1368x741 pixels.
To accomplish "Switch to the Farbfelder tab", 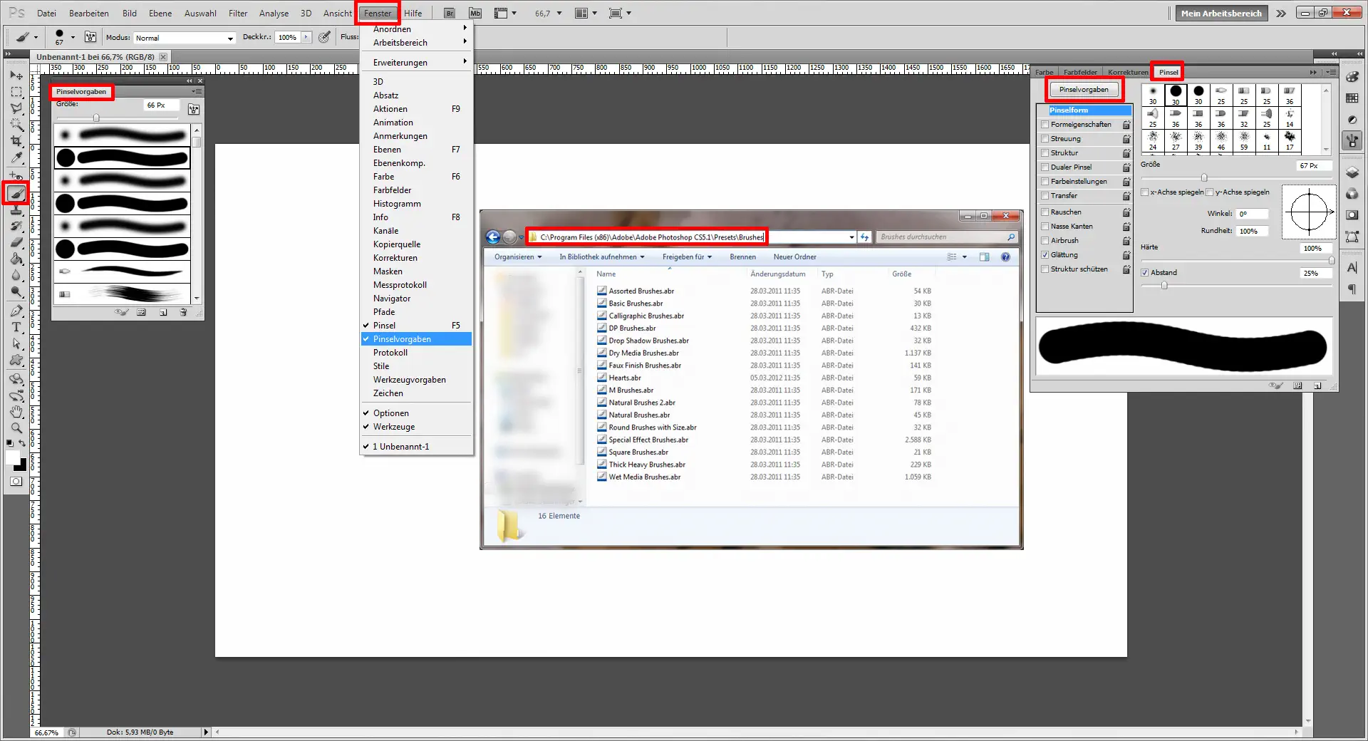I will point(1079,71).
